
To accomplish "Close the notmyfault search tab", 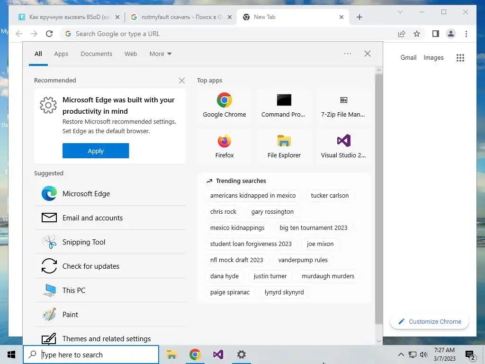I will pos(230,17).
